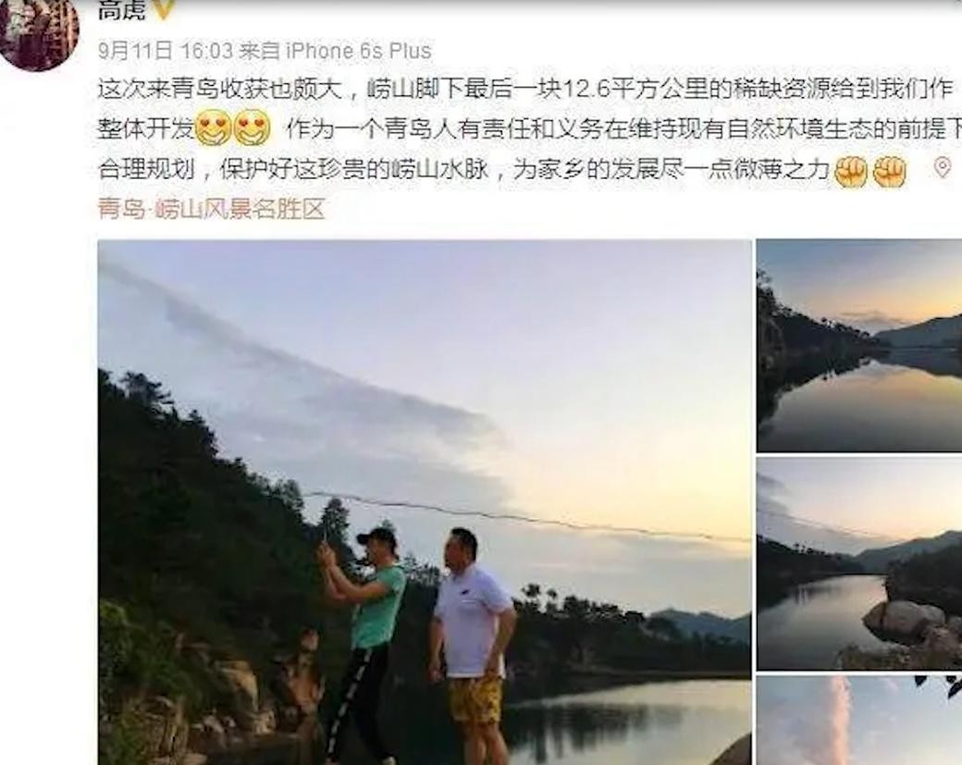Open the username 高虎 link
Screen dimensions: 962x765
click(x=121, y=9)
